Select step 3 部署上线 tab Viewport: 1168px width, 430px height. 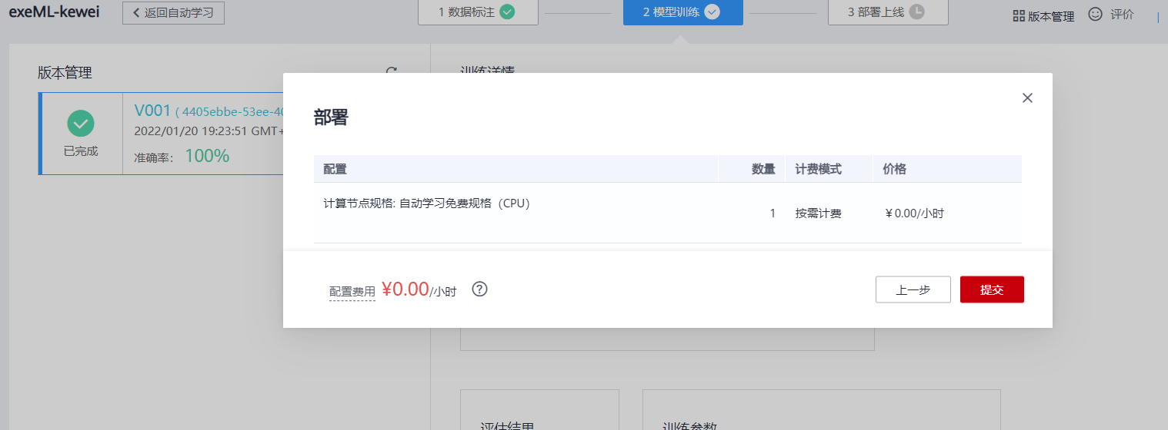(x=888, y=12)
